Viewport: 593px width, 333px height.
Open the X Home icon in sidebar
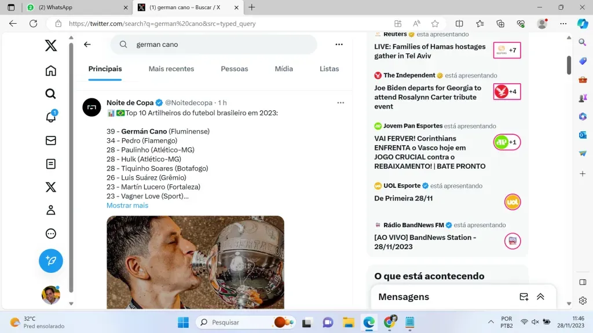(x=51, y=71)
